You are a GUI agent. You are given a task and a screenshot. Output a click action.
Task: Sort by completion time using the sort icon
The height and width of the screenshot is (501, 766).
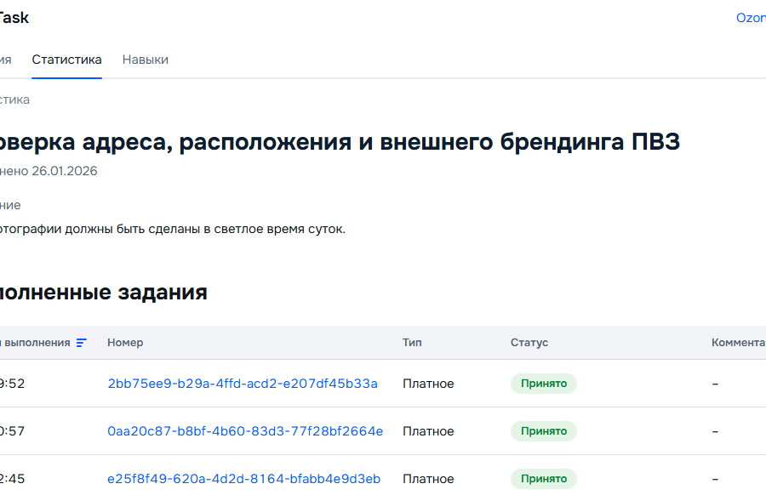[82, 343]
